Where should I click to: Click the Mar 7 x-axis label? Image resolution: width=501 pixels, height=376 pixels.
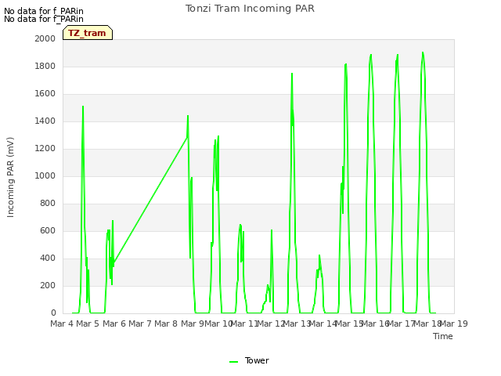(x=140, y=324)
